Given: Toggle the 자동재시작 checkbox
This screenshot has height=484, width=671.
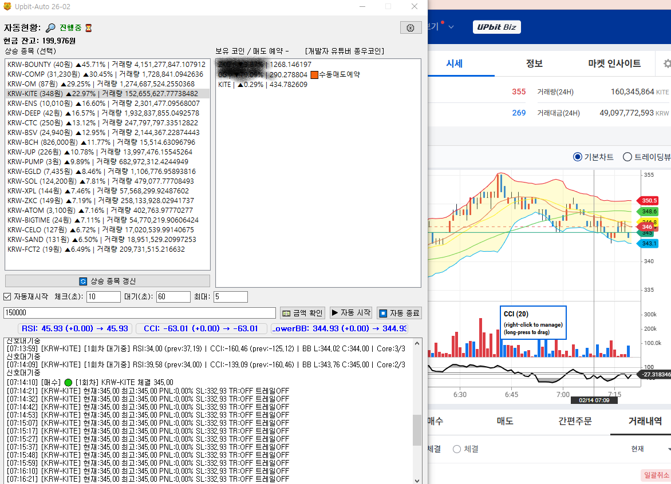Looking at the screenshot, I should (7, 297).
